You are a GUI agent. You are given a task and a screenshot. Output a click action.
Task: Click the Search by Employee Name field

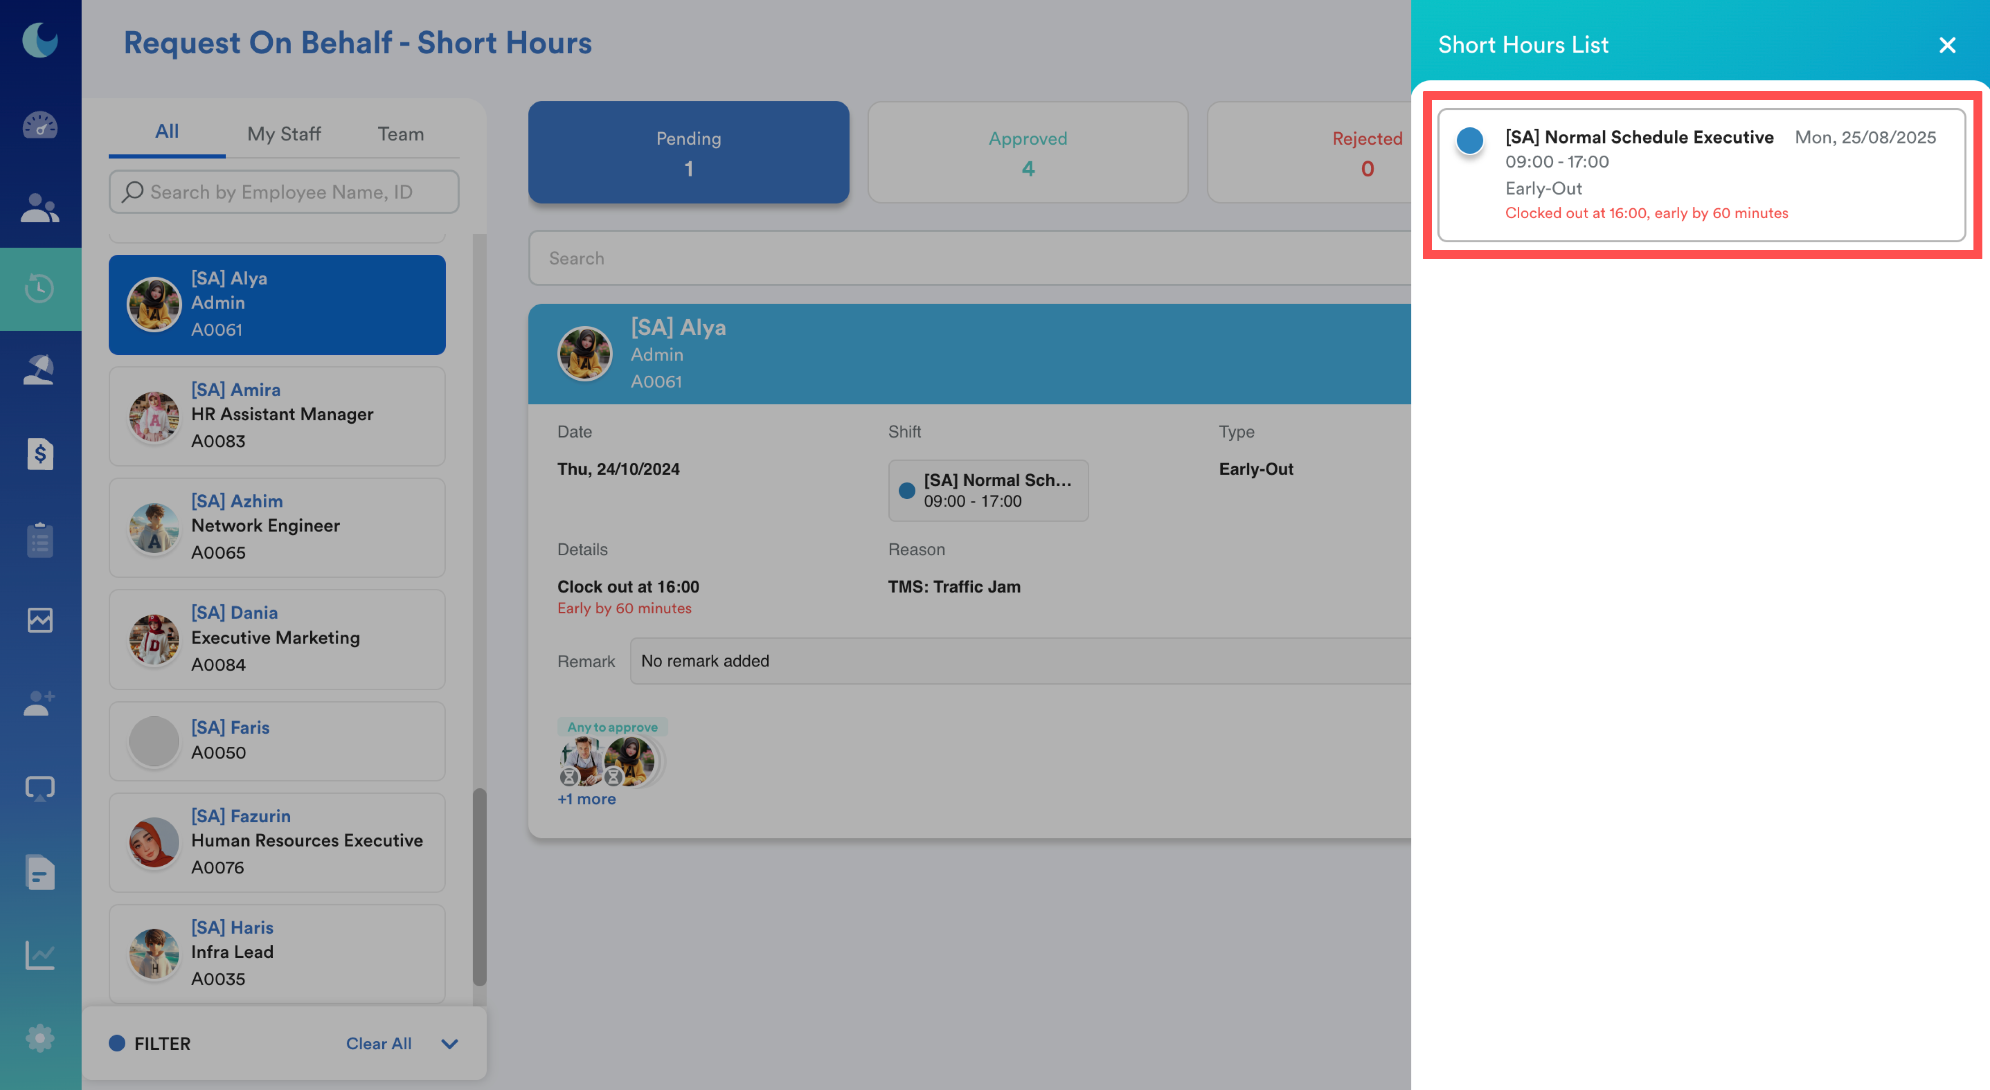(x=283, y=191)
